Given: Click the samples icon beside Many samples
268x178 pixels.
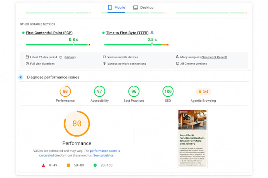Looking at the screenshot, I should click(177, 57).
